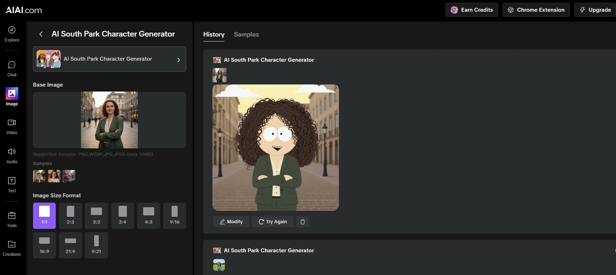This screenshot has width=616, height=275.
Task: Click the Modify button
Action: coord(231,222)
